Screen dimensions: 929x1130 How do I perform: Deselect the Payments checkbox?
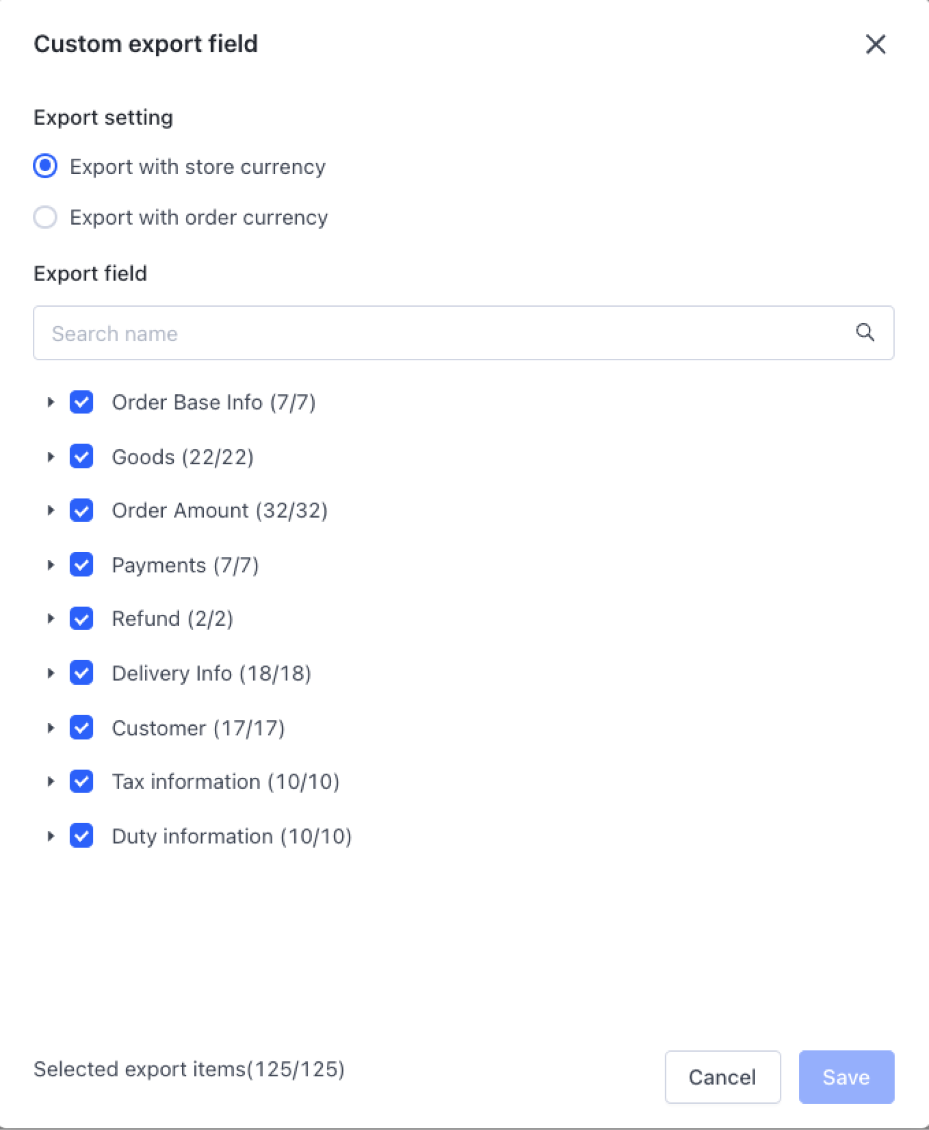click(81, 564)
